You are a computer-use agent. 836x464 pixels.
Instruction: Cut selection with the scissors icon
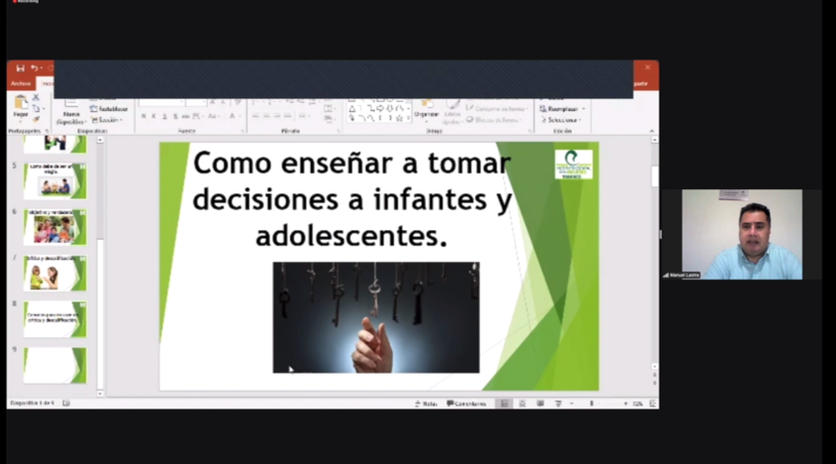tap(36, 98)
